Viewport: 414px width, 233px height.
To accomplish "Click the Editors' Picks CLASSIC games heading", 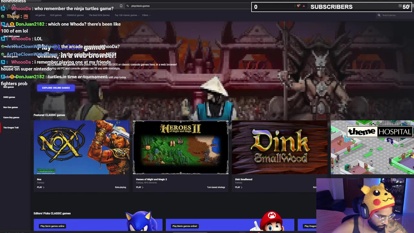I will click(x=52, y=213).
